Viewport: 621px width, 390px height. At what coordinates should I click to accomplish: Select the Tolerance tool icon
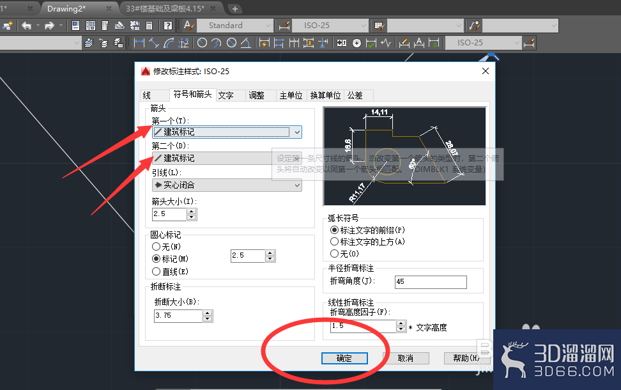coord(342,43)
